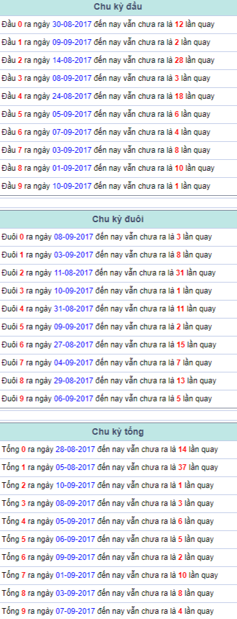Select the Đuôi 0 row
This screenshot has height=619, width=237.
[x=118, y=237]
